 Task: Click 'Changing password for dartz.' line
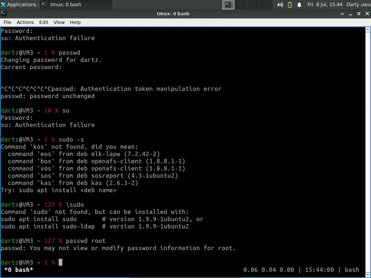click(51, 60)
